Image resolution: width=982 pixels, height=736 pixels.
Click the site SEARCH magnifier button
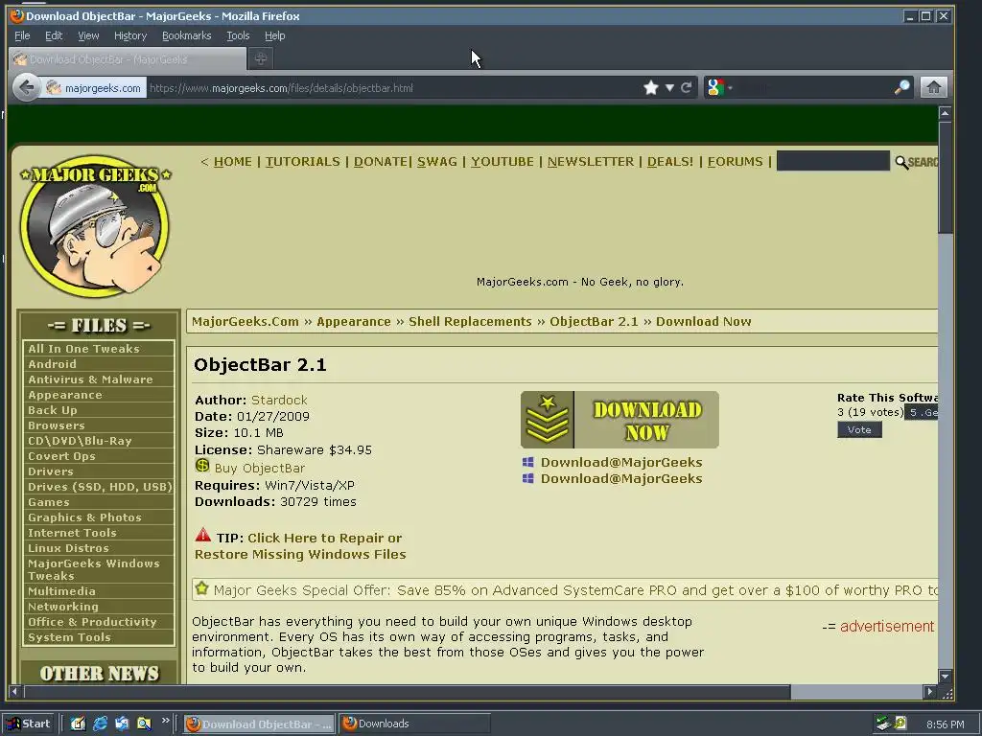pos(916,162)
